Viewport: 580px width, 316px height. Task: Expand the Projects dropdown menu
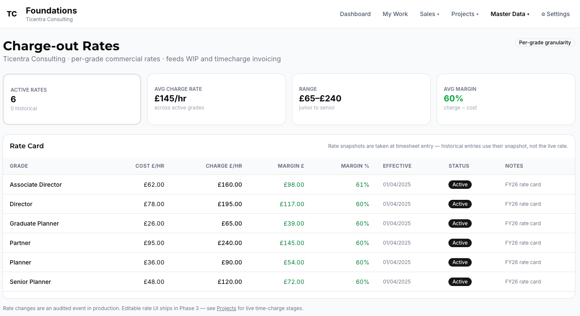(x=465, y=14)
